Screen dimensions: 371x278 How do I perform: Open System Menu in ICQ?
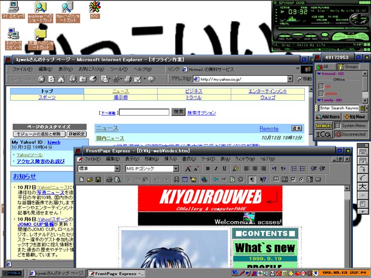point(350,126)
